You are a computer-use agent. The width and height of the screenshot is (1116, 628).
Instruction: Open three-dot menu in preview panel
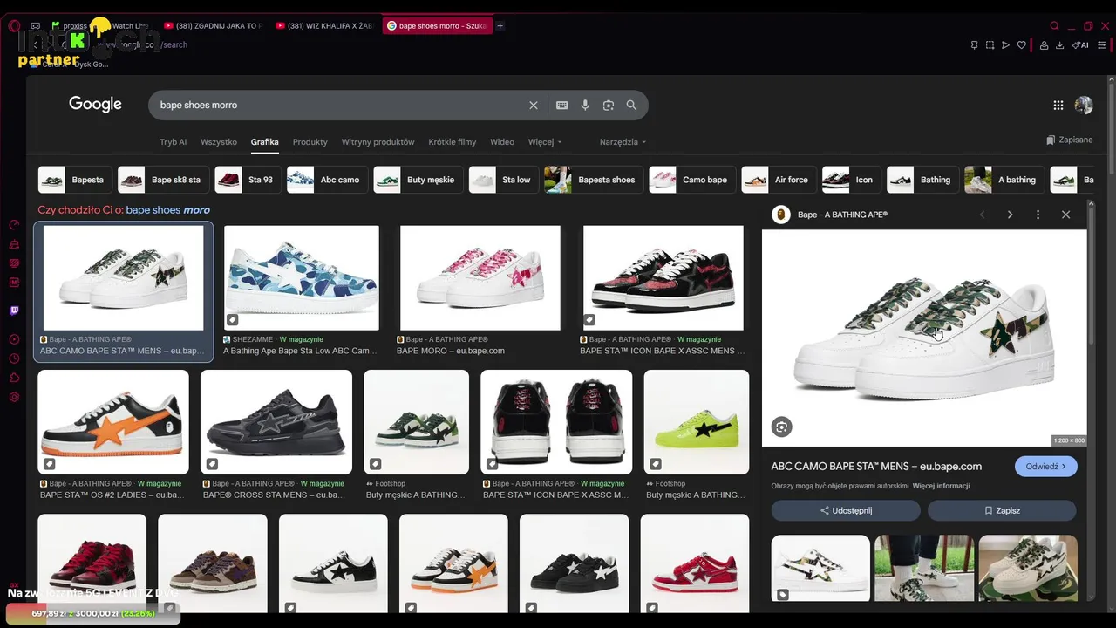(1038, 215)
